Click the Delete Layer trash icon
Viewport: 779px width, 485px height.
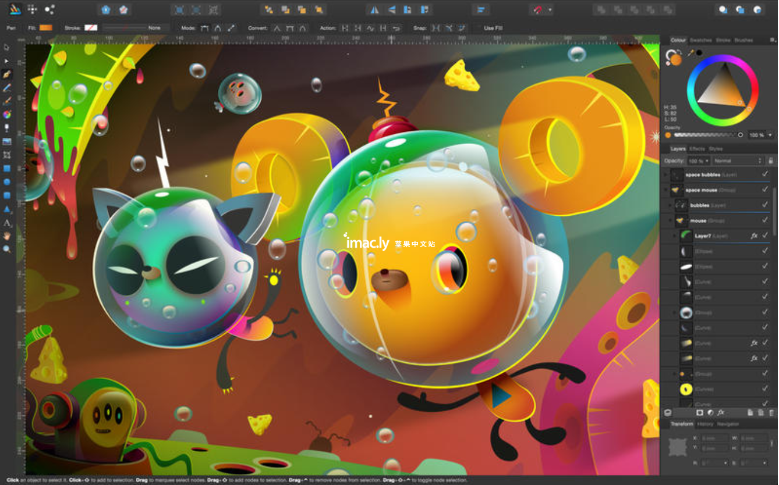tap(772, 412)
